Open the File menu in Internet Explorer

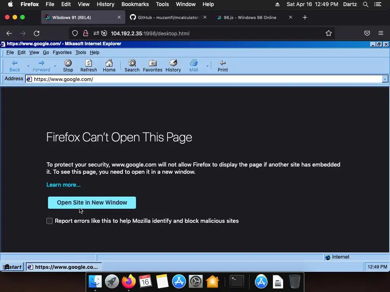pyautogui.click(x=10, y=52)
